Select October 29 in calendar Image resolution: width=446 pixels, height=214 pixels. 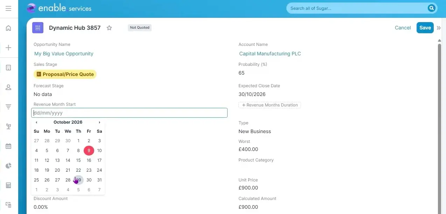[78, 180]
